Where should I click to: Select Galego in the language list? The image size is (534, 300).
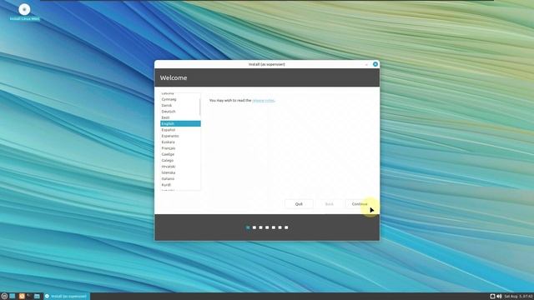pyautogui.click(x=180, y=161)
